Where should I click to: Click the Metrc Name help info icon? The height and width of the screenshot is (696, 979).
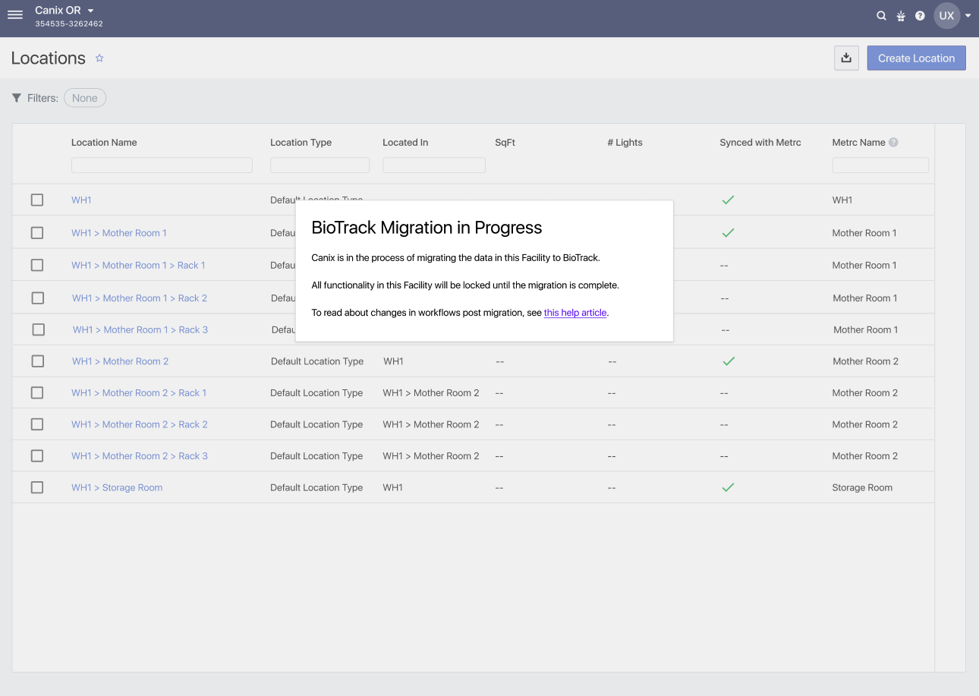pos(893,142)
